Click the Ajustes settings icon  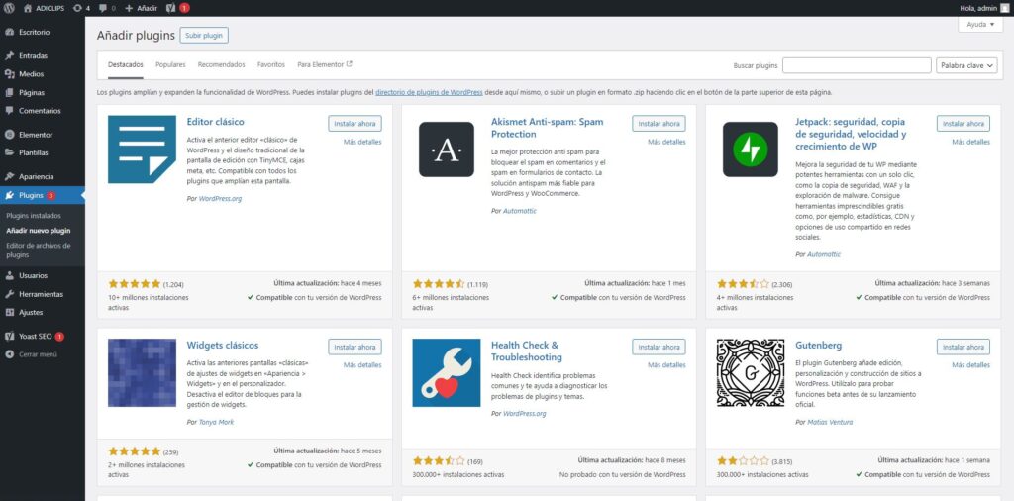tap(9, 312)
